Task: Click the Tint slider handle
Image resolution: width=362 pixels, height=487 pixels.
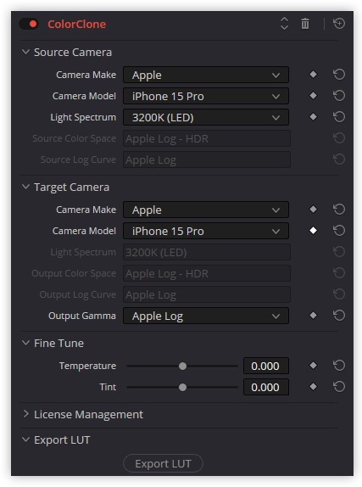Action: [x=182, y=387]
